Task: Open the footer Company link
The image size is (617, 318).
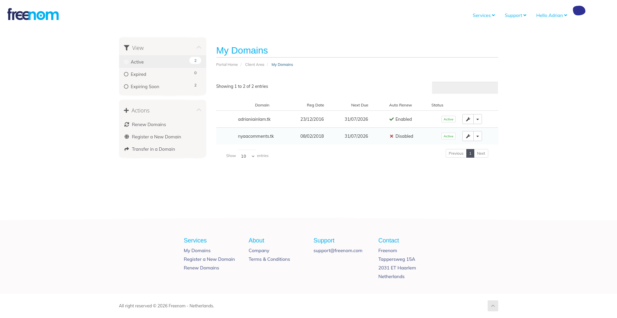Action: [259, 250]
